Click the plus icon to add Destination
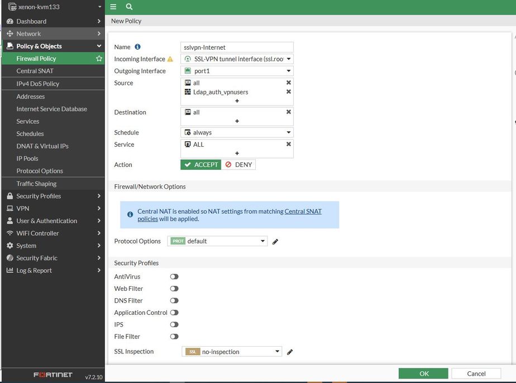 pyautogui.click(x=237, y=121)
